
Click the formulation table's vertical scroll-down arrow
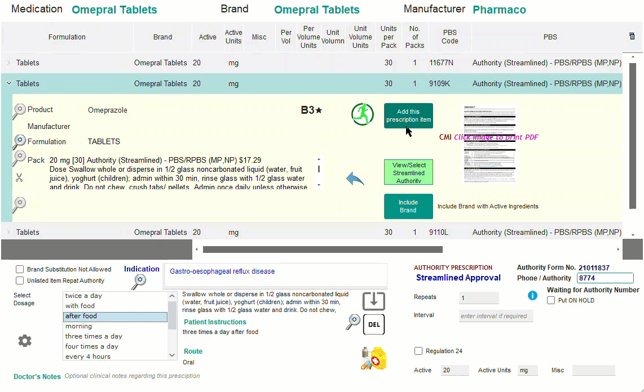[x=633, y=235]
